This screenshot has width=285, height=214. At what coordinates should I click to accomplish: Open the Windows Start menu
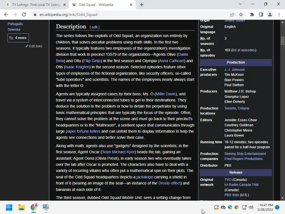(x=9, y=207)
